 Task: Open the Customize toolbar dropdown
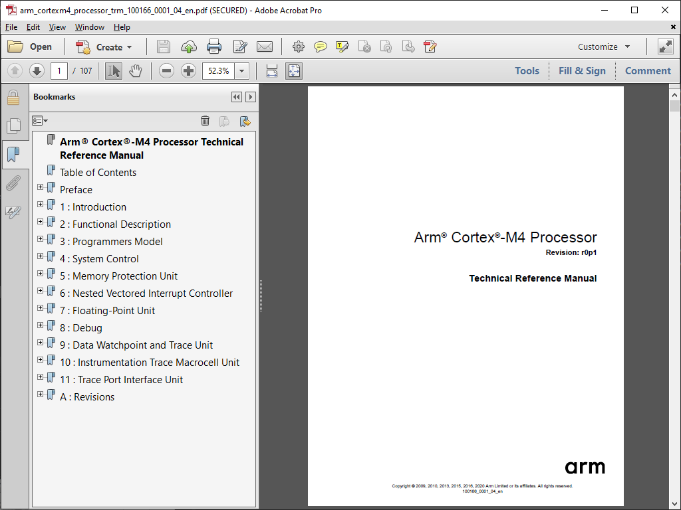[x=604, y=47]
